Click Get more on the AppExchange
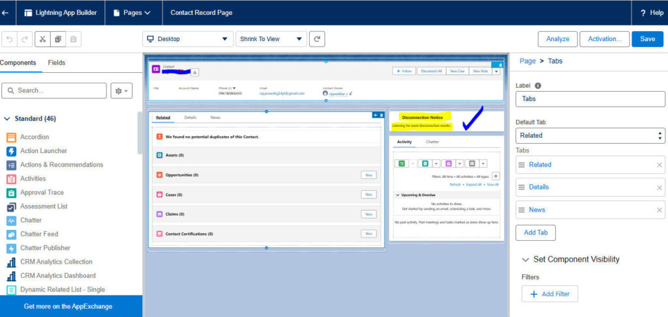This screenshot has width=668, height=317. 68,307
